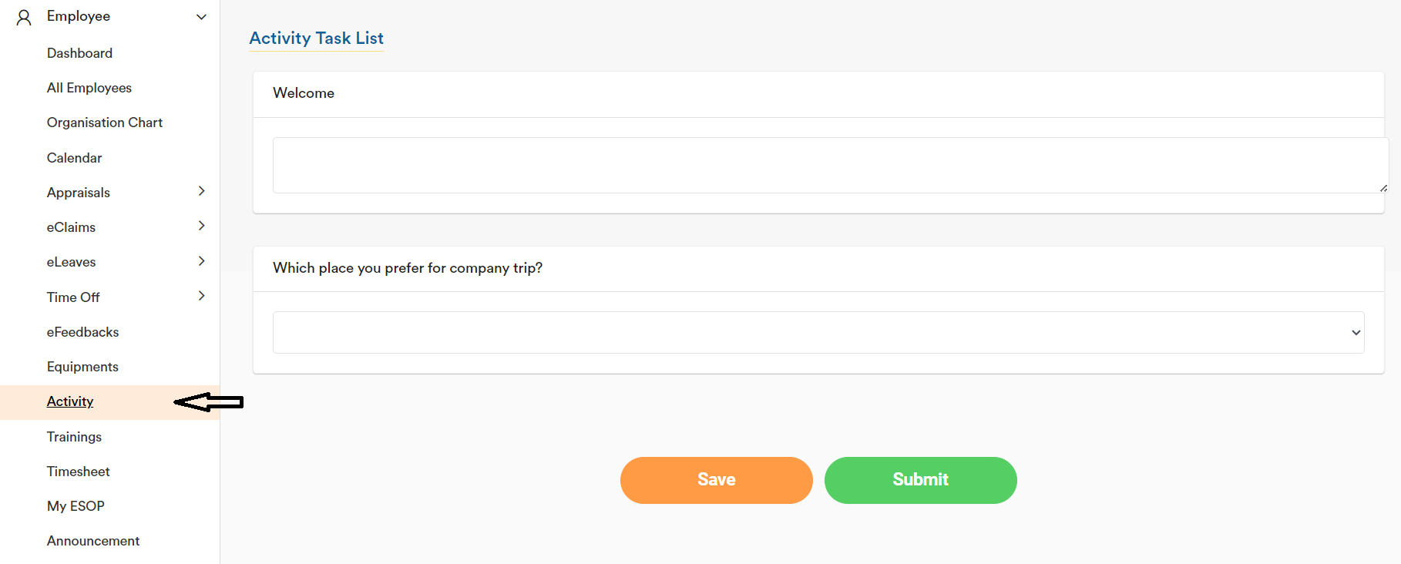
Task: Open the Organisation Chart page
Action: [104, 123]
